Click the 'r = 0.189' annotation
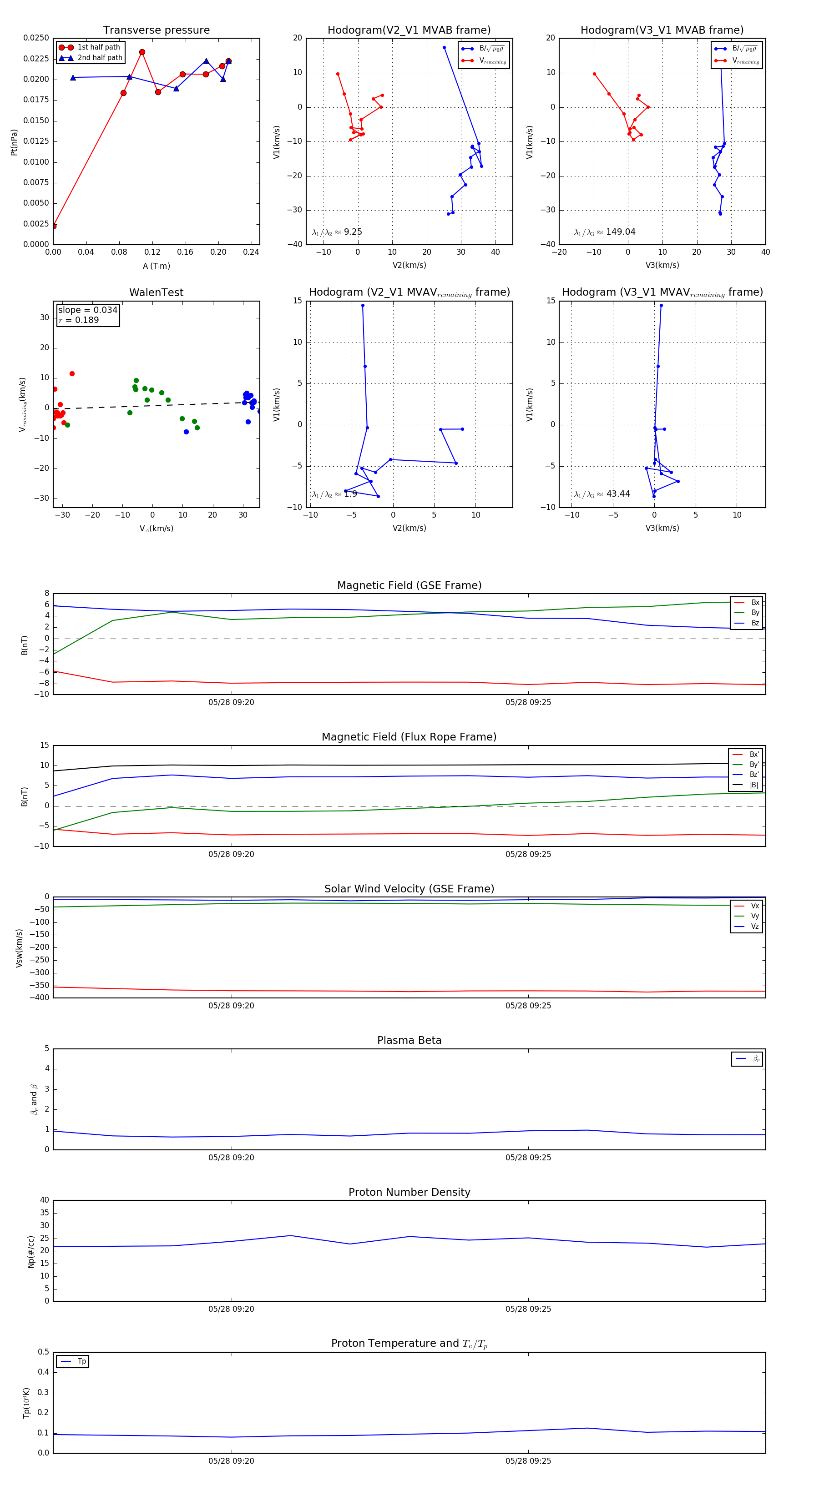Image resolution: width=819 pixels, height=1501 pixels. pyautogui.click(x=79, y=320)
